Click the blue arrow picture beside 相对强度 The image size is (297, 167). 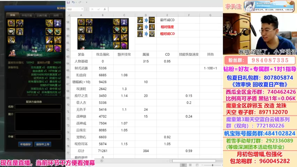pos(146,27)
